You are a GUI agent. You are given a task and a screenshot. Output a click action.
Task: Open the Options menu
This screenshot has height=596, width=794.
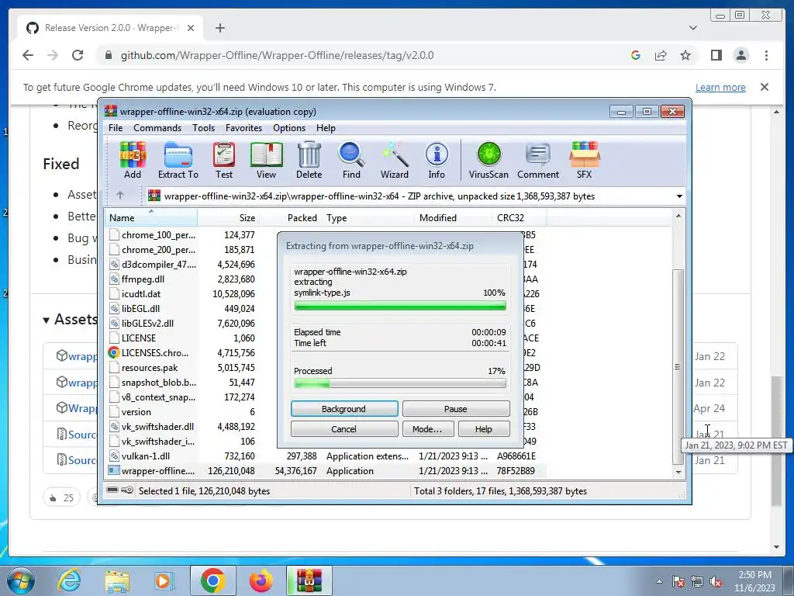pyautogui.click(x=289, y=128)
